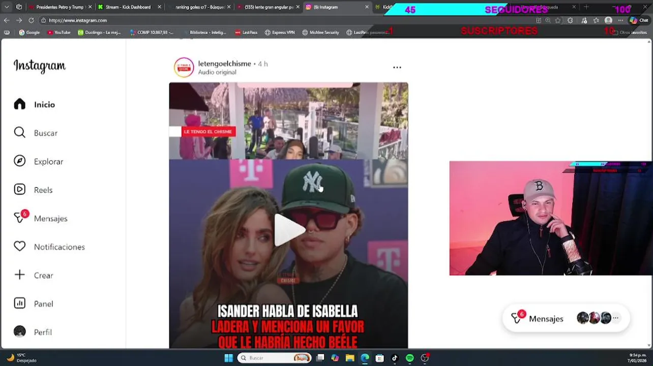Open the Biblioteca - Intelig... bookmark
653x366 pixels.
point(205,33)
